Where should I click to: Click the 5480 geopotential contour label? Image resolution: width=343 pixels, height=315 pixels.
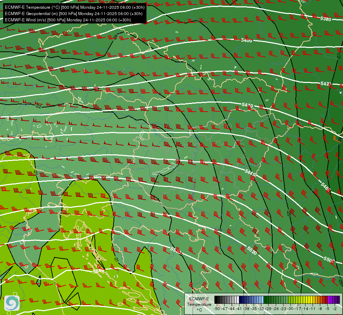click(x=250, y=173)
